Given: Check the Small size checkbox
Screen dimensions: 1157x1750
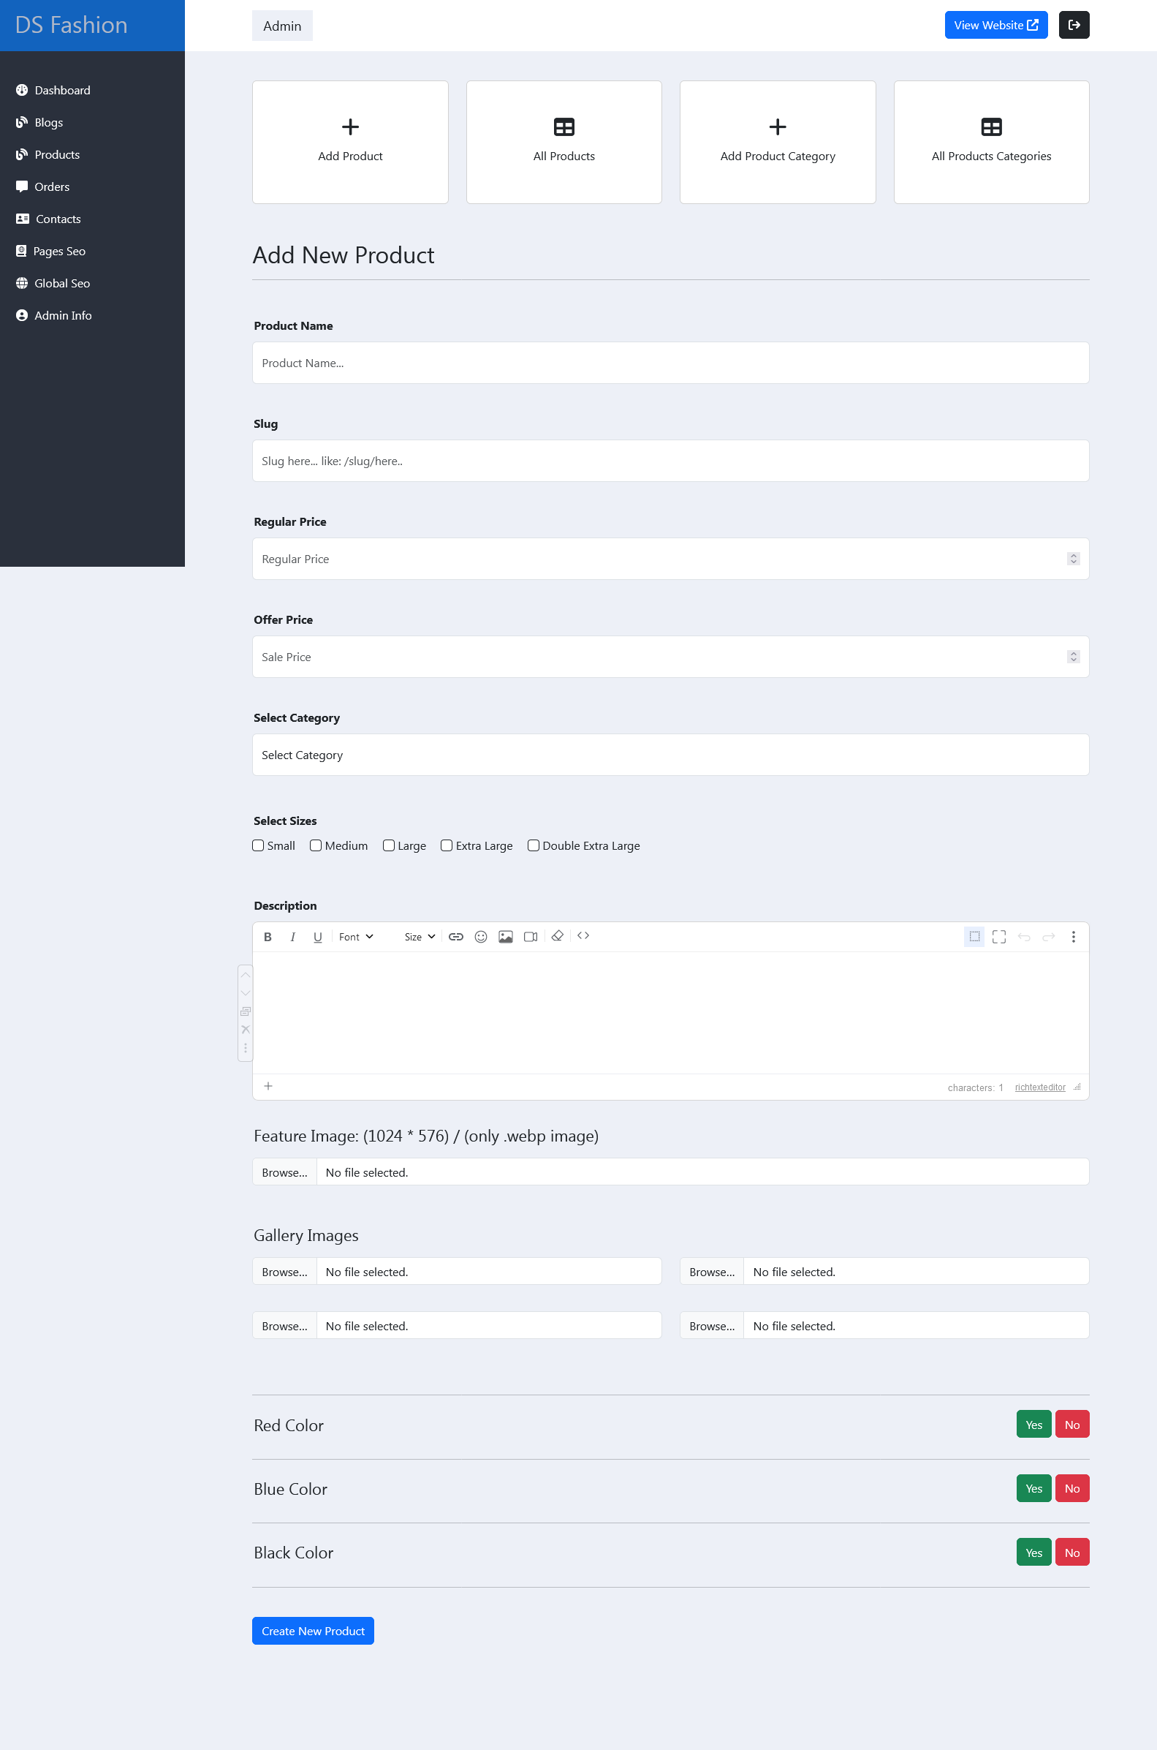Looking at the screenshot, I should click(x=258, y=846).
